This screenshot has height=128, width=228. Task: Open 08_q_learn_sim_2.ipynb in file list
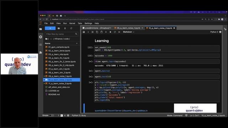(x=59, y=73)
